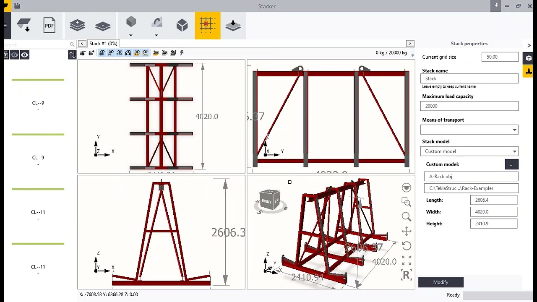The width and height of the screenshot is (537, 302).
Task: Toggle the eye with ruler visibility option
Action: click(x=146, y=53)
